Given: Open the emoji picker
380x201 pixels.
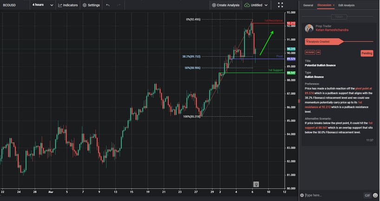Looking at the screenshot, I should tap(375, 195).
